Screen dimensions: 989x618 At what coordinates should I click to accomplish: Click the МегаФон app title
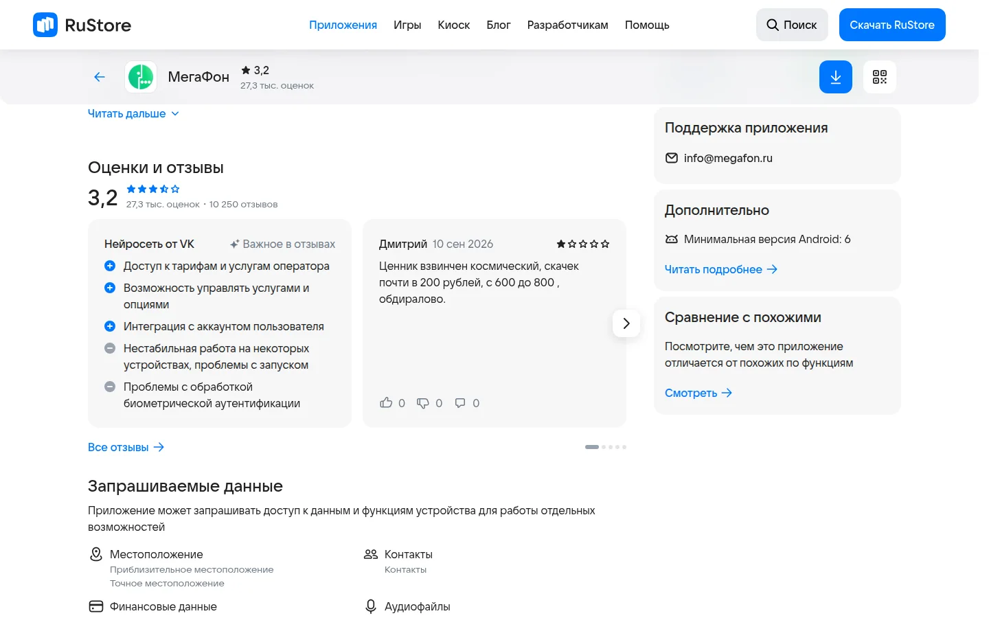198,77
